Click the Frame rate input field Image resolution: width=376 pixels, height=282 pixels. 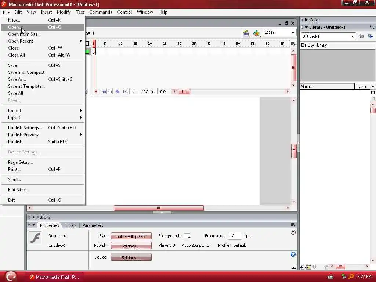coord(235,236)
